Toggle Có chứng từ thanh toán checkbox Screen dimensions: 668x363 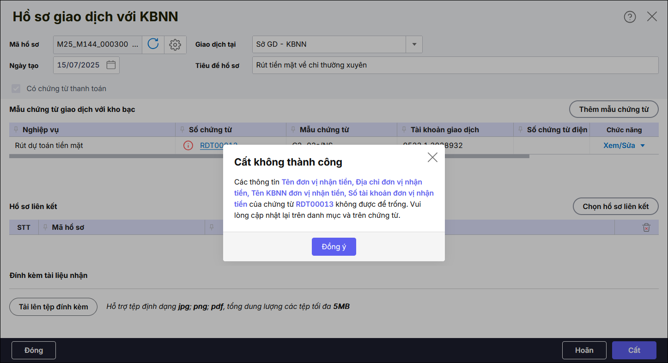[16, 88]
